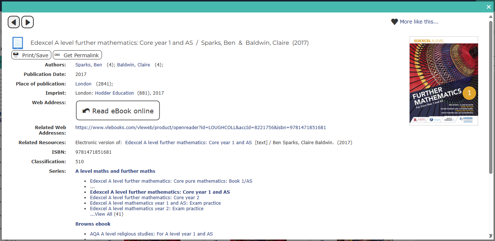Open the Browns ebook series link

click(x=93, y=224)
